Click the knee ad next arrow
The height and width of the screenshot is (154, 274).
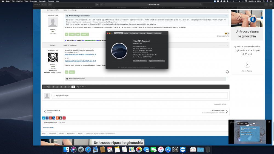point(247,65)
